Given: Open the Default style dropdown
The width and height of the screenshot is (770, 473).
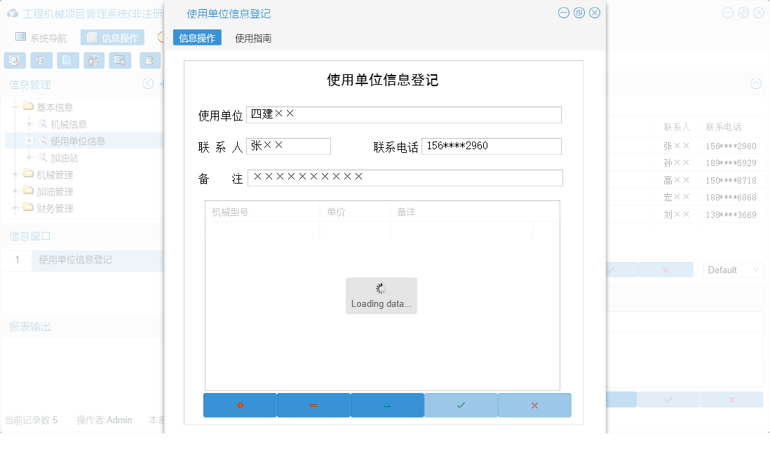Looking at the screenshot, I should 733,269.
